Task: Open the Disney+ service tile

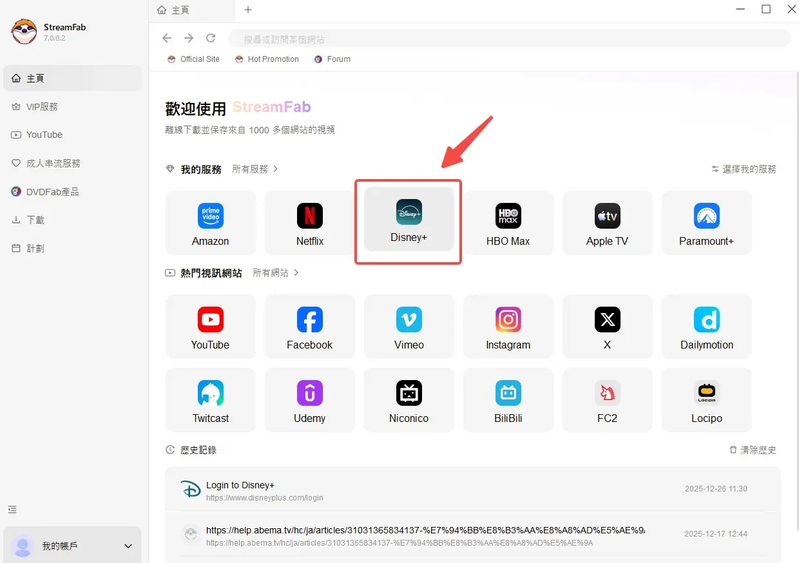Action: click(x=409, y=219)
